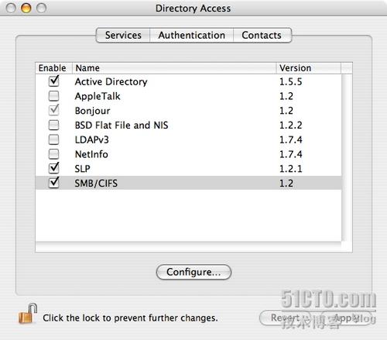
Task: Sort by the Version column header
Action: point(309,68)
